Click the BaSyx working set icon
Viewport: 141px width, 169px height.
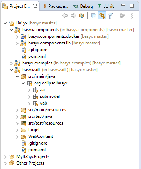point(12,23)
